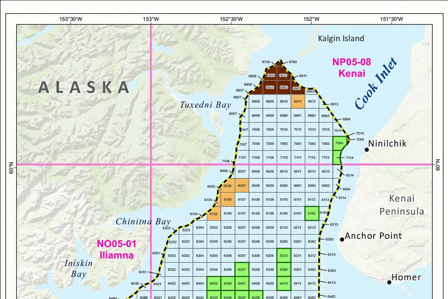This screenshot has width=448, height=299.
Task: Click the Kalgin Island label
Action: click(341, 39)
